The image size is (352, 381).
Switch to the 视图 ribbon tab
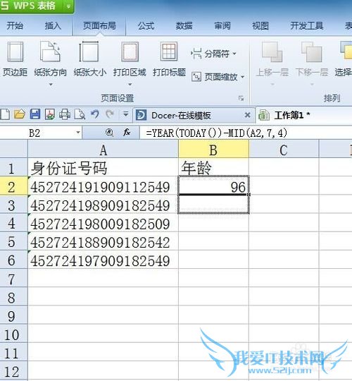pyautogui.click(x=260, y=25)
